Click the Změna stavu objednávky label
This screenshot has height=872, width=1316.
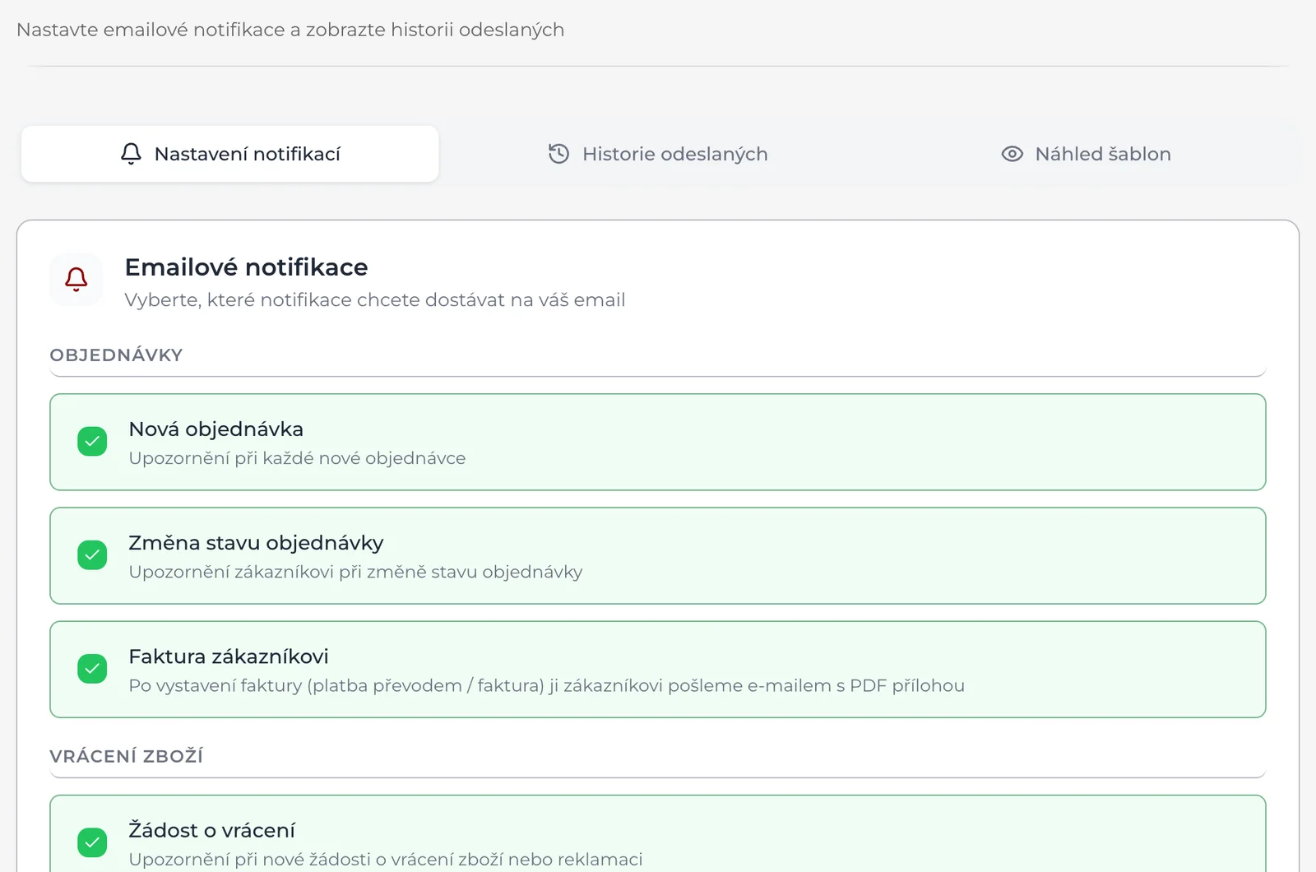[x=256, y=543]
